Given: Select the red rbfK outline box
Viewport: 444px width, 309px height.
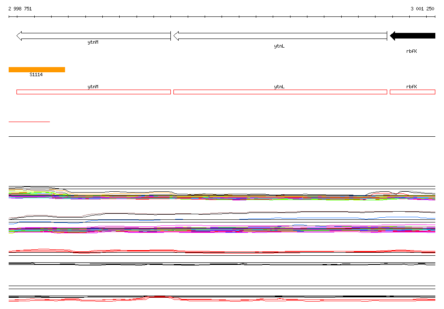Looking at the screenshot, I should pos(413,92).
